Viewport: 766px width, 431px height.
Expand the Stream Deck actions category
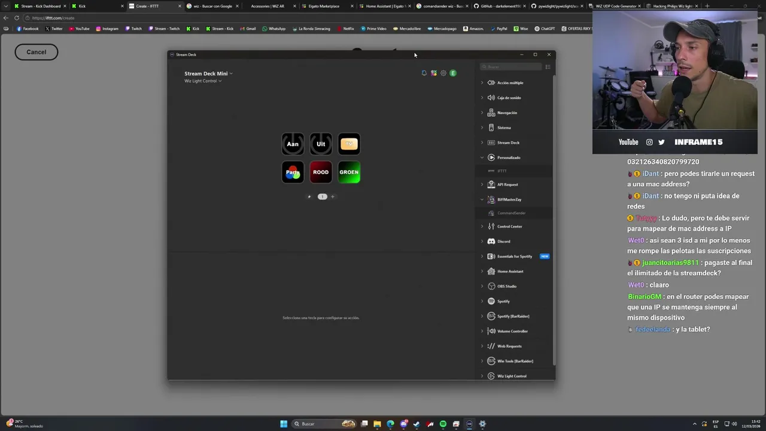[x=482, y=142]
